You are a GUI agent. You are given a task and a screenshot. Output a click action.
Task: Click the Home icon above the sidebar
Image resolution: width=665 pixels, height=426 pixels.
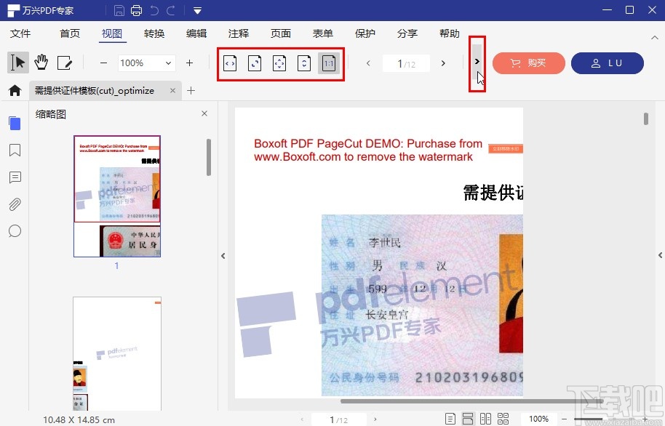coord(15,90)
